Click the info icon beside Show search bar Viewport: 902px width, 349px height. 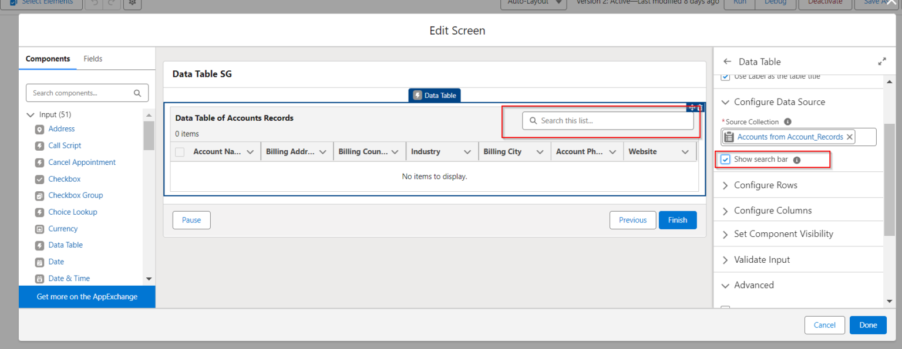click(797, 160)
